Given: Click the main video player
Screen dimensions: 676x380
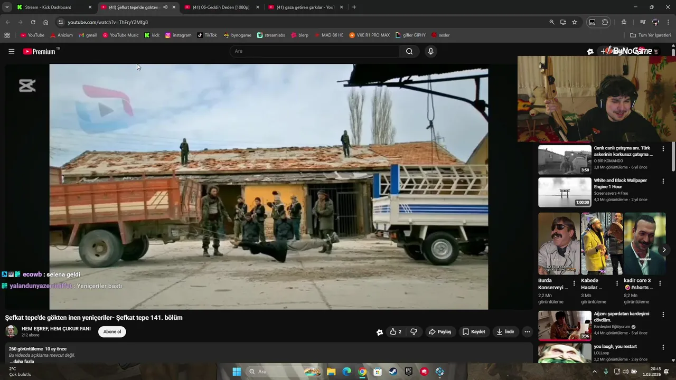Looking at the screenshot, I should (x=269, y=187).
